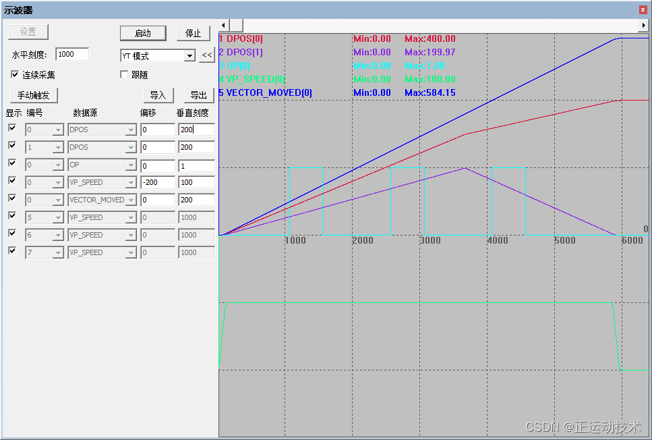Screen dimensions: 652x440
Task: Click the 3000 time axis label
Action: pyautogui.click(x=430, y=240)
